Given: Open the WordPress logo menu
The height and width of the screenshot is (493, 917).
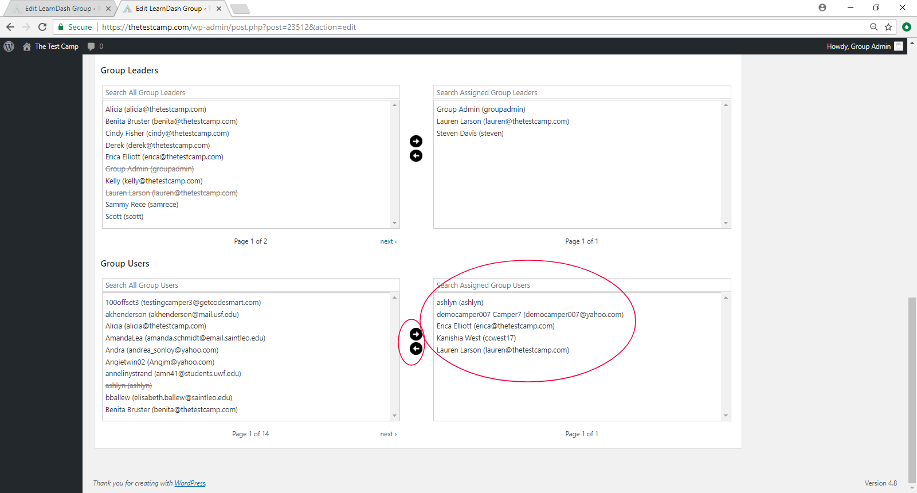Looking at the screenshot, I should (9, 46).
